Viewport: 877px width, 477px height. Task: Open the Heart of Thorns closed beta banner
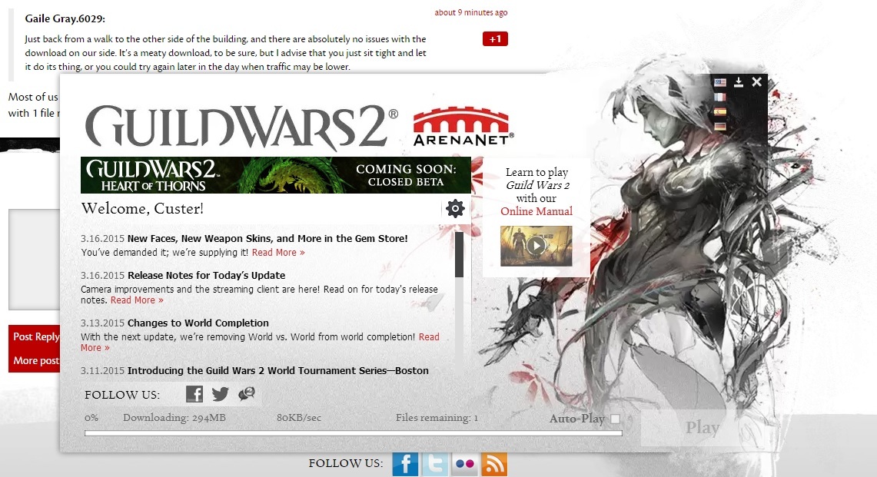(x=276, y=175)
